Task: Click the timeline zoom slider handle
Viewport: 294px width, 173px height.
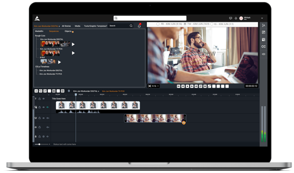Action: 39,144
